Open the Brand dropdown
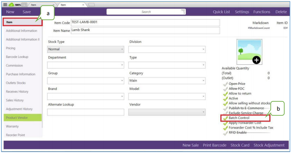292x153 pixels. (x=85, y=96)
